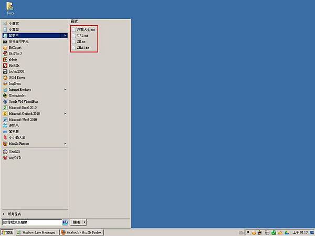Screen dimensions: 315x236
Task: Click the orange ball tray icon
Action: (x=254, y=232)
